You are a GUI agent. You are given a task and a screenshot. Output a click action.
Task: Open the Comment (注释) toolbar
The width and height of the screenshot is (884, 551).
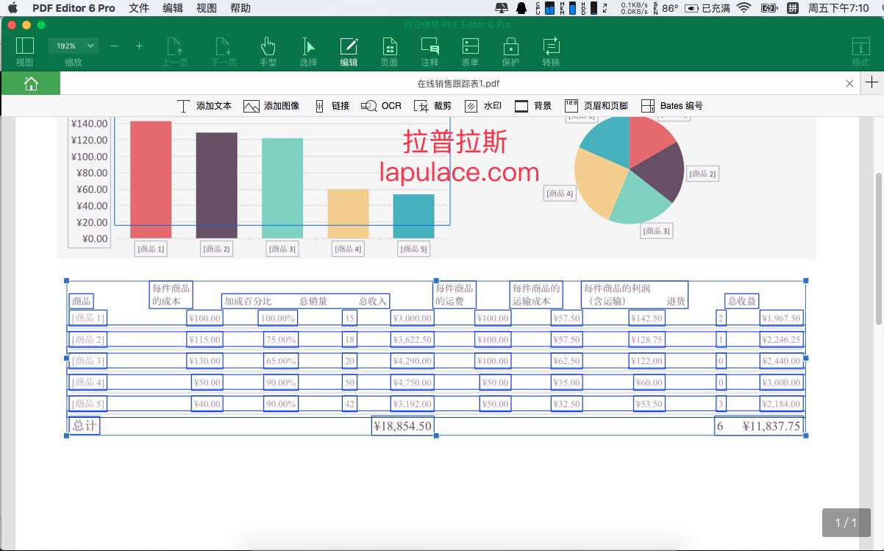429,51
